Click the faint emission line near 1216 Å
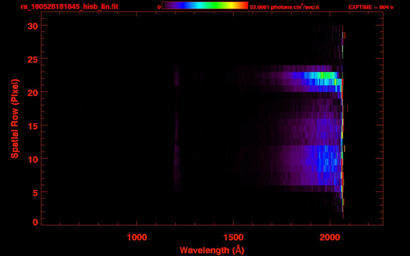This screenshot has width=410, height=256. coord(177,128)
